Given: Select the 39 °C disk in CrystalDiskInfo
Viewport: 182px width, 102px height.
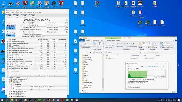Looking at the screenshot, I should [25, 16].
